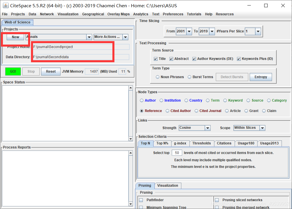
Task: Open the Help menu
Action: click(209, 14)
